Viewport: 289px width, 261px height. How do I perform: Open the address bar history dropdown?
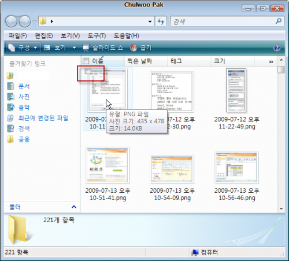coord(150,21)
